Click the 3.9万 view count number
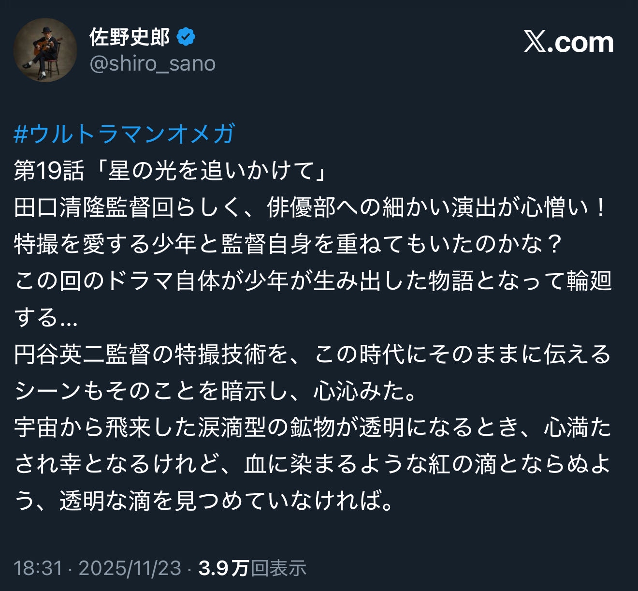The width and height of the screenshot is (638, 591). 223,568
